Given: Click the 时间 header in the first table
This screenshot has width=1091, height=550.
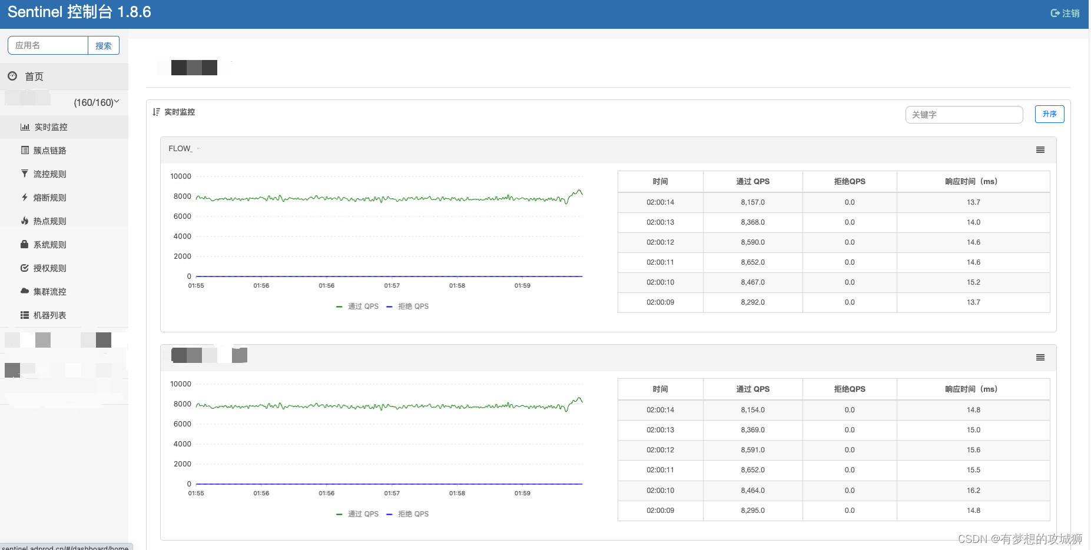Looking at the screenshot, I should [660, 182].
